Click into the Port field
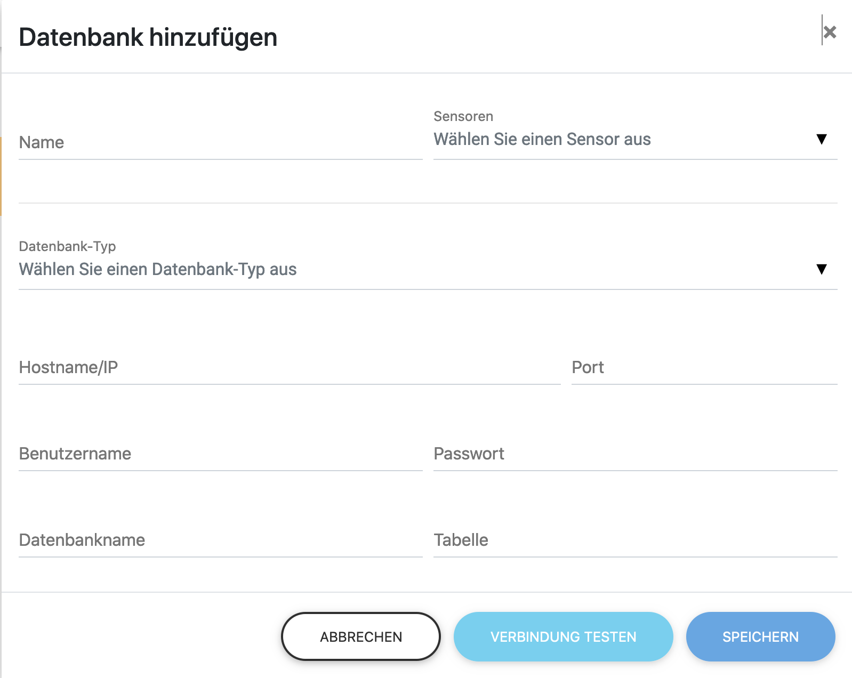The image size is (852, 678). point(704,367)
